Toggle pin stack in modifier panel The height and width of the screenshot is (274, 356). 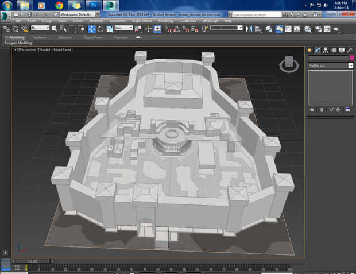coord(311,109)
